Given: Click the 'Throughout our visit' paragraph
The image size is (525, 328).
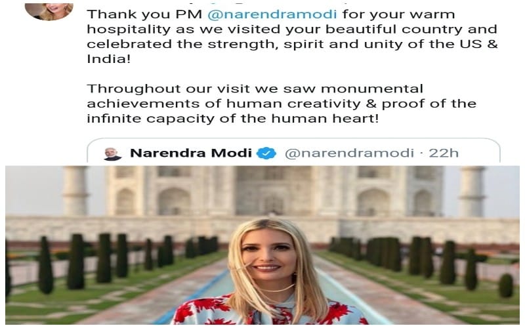Looking at the screenshot, I should tap(282, 104).
